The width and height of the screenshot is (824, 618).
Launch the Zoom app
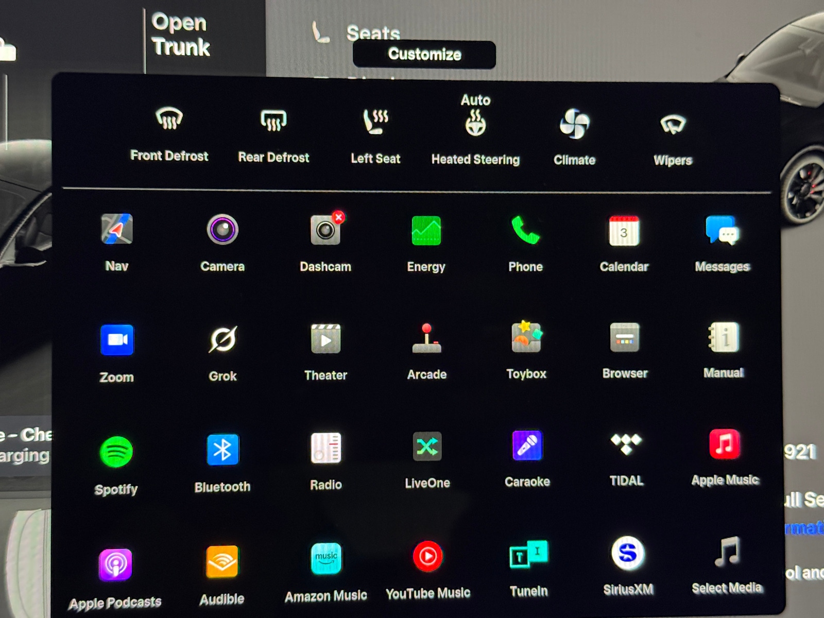[x=117, y=340]
